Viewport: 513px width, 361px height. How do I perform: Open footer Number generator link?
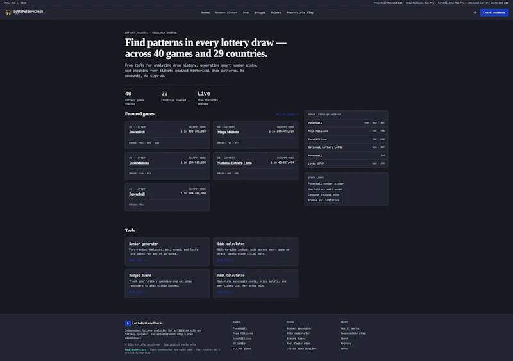(299, 328)
